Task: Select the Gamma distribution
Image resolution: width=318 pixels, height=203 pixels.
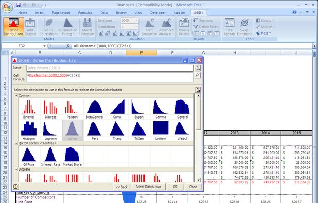Action: pos(161,109)
